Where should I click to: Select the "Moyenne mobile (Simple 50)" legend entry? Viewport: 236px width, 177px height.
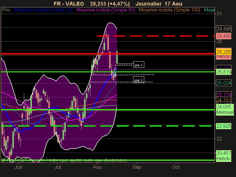click(106, 10)
